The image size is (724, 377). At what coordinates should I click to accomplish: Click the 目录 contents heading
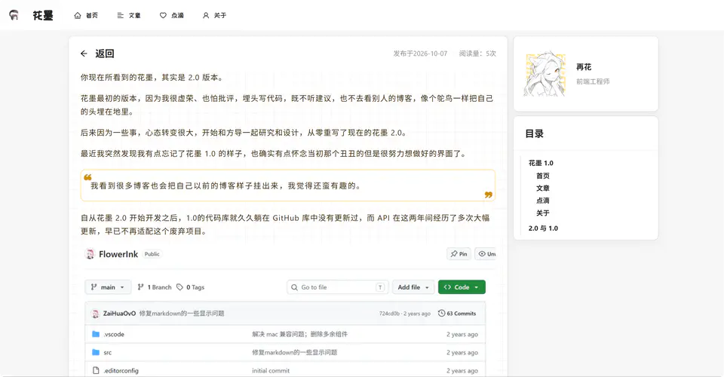(534, 133)
